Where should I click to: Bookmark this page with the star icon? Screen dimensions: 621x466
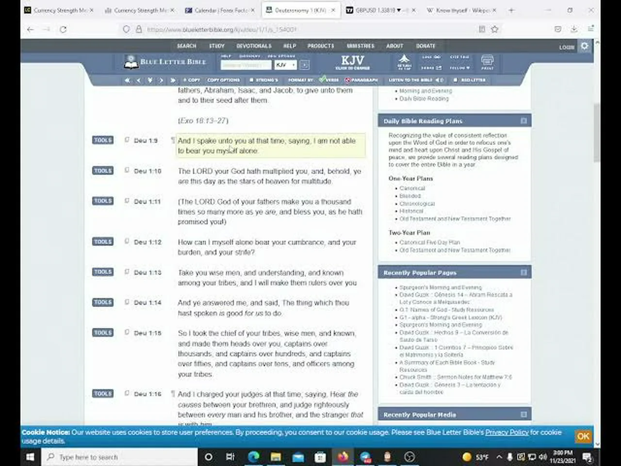494,30
